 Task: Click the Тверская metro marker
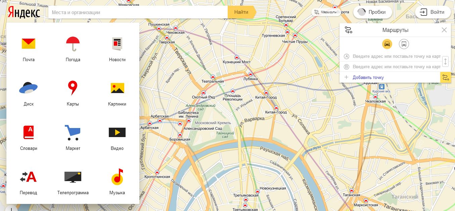pyautogui.click(x=167, y=38)
